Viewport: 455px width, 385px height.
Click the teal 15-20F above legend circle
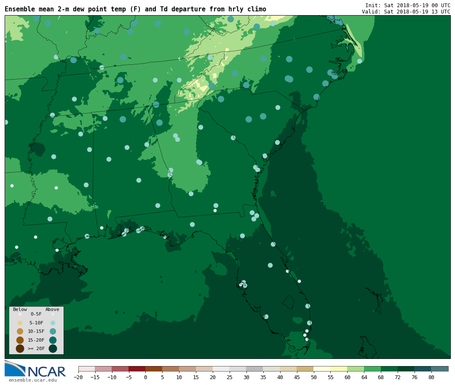coord(53,340)
